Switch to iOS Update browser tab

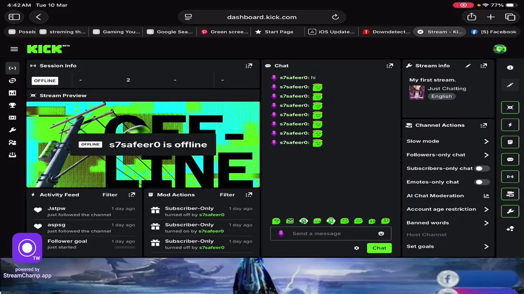point(332,32)
